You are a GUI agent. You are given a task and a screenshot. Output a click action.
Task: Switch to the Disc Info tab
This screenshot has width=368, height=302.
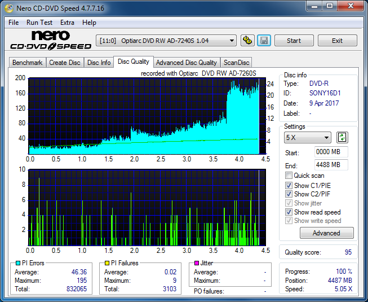(99, 63)
